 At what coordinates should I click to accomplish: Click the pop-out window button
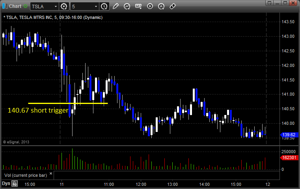point(269,3)
